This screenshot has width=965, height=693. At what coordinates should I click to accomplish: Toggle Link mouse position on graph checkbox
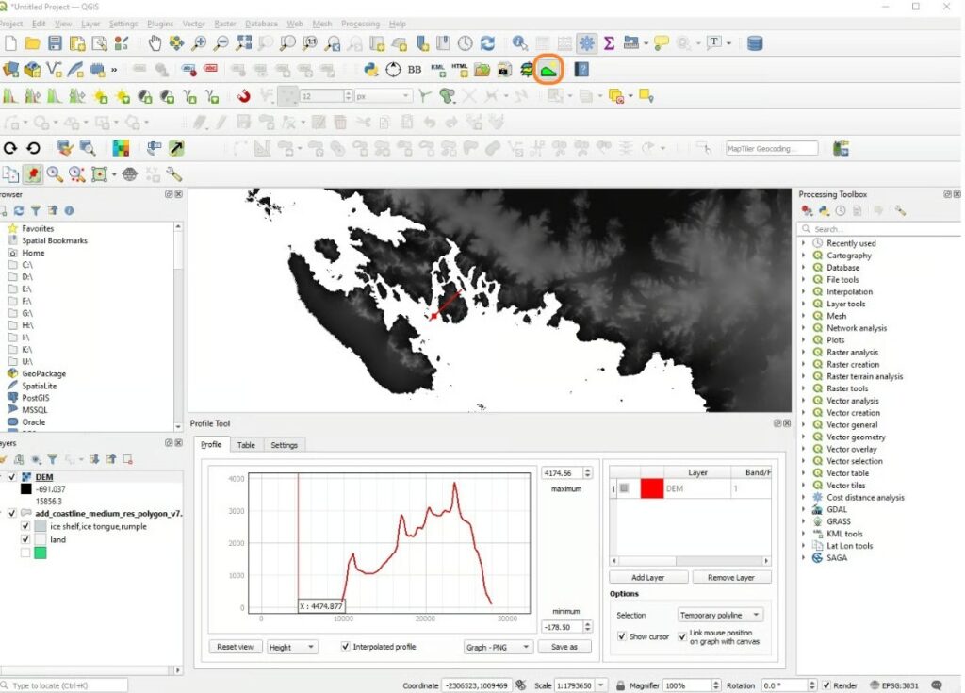(x=682, y=636)
